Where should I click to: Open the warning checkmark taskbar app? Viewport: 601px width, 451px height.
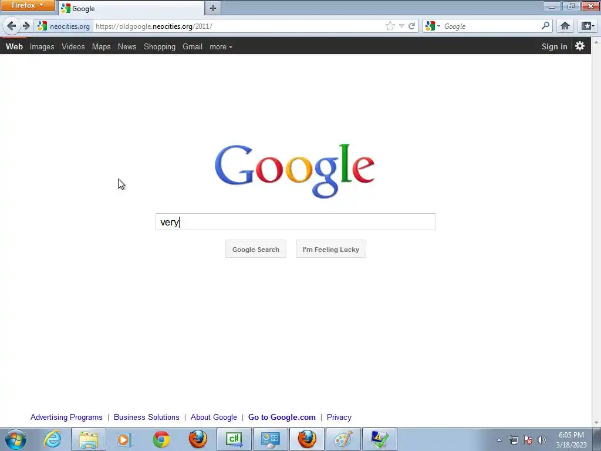tap(380, 439)
